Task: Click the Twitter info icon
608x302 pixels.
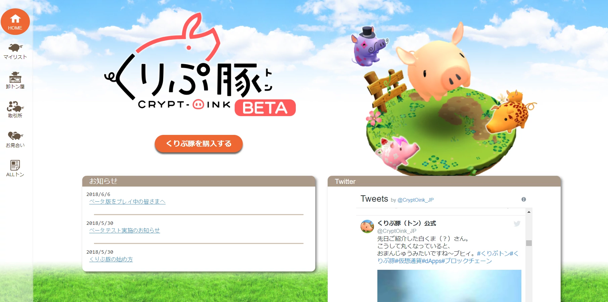Action: click(523, 199)
